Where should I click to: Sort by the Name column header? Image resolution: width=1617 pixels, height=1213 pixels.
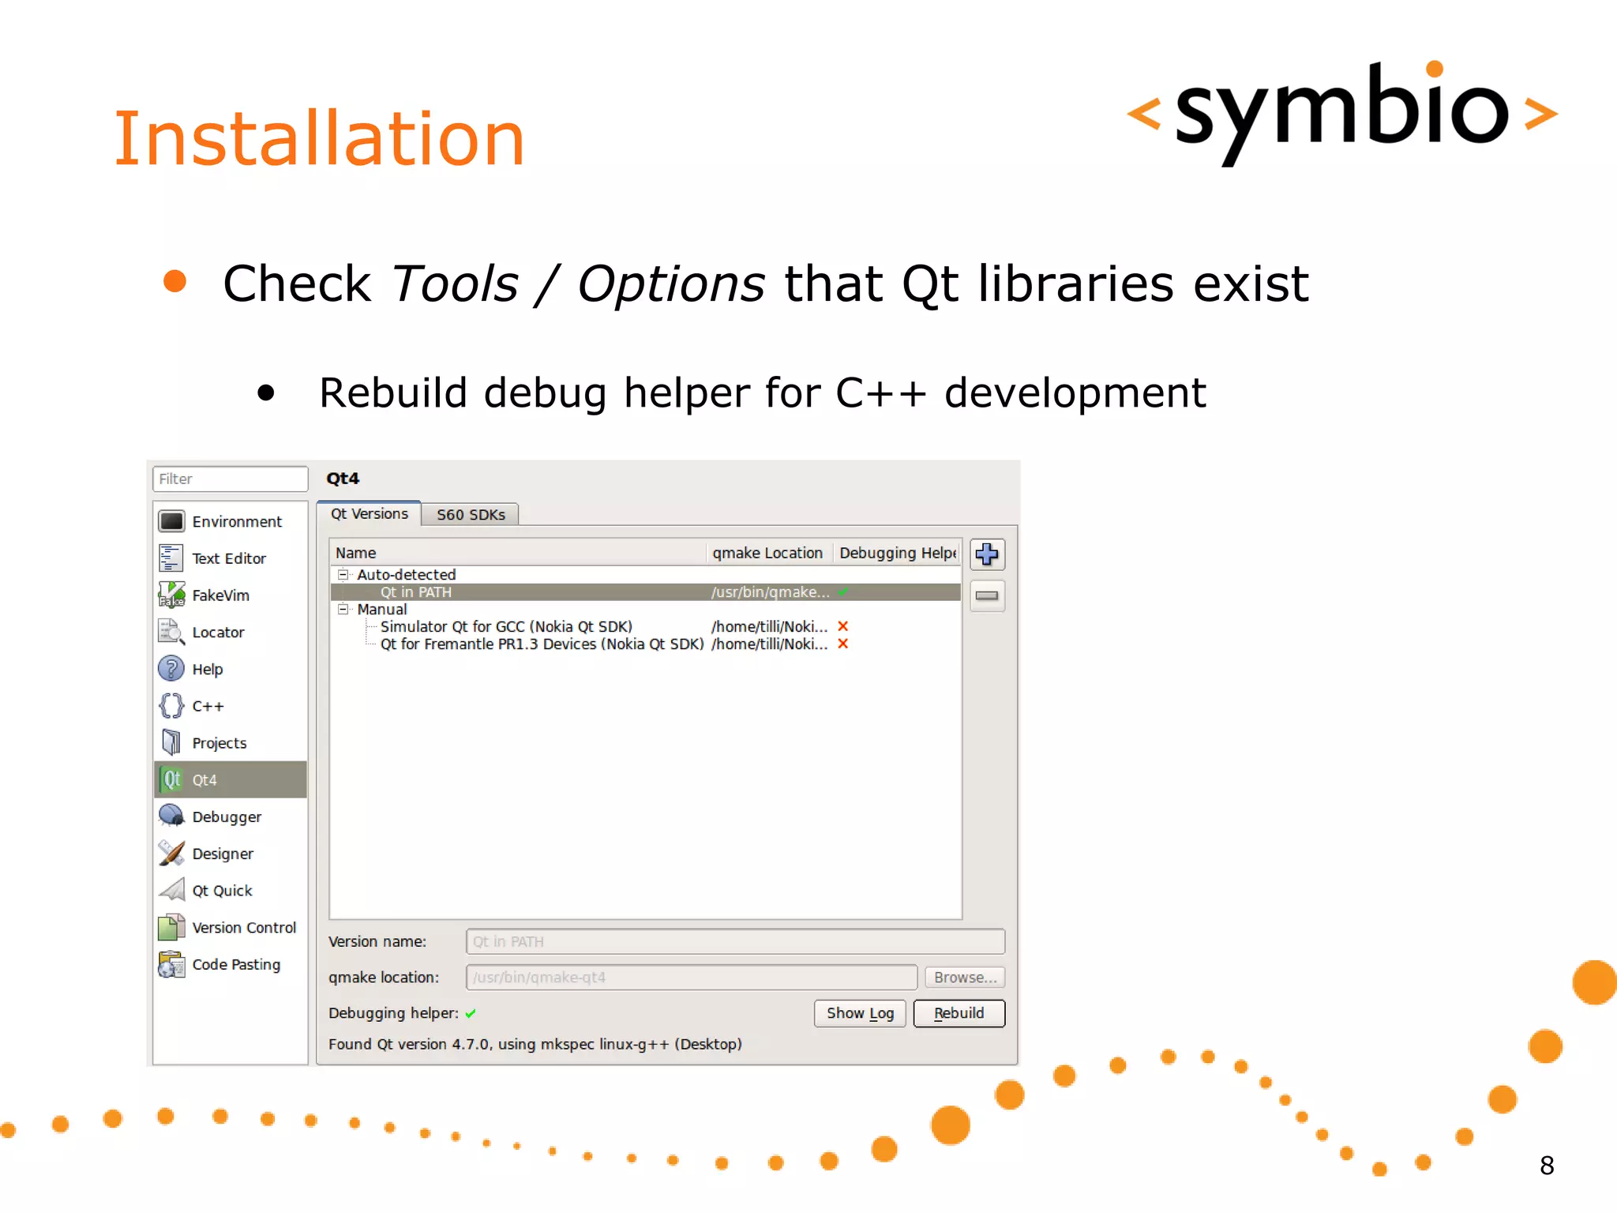[518, 553]
